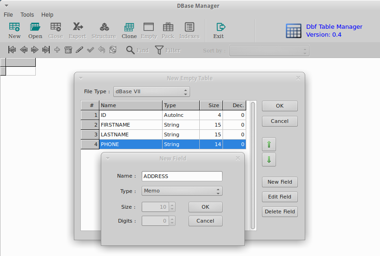Image resolution: width=380 pixels, height=256 pixels.
Task: Open the New Empty Table window menu arrow
Action: [x=81, y=78]
